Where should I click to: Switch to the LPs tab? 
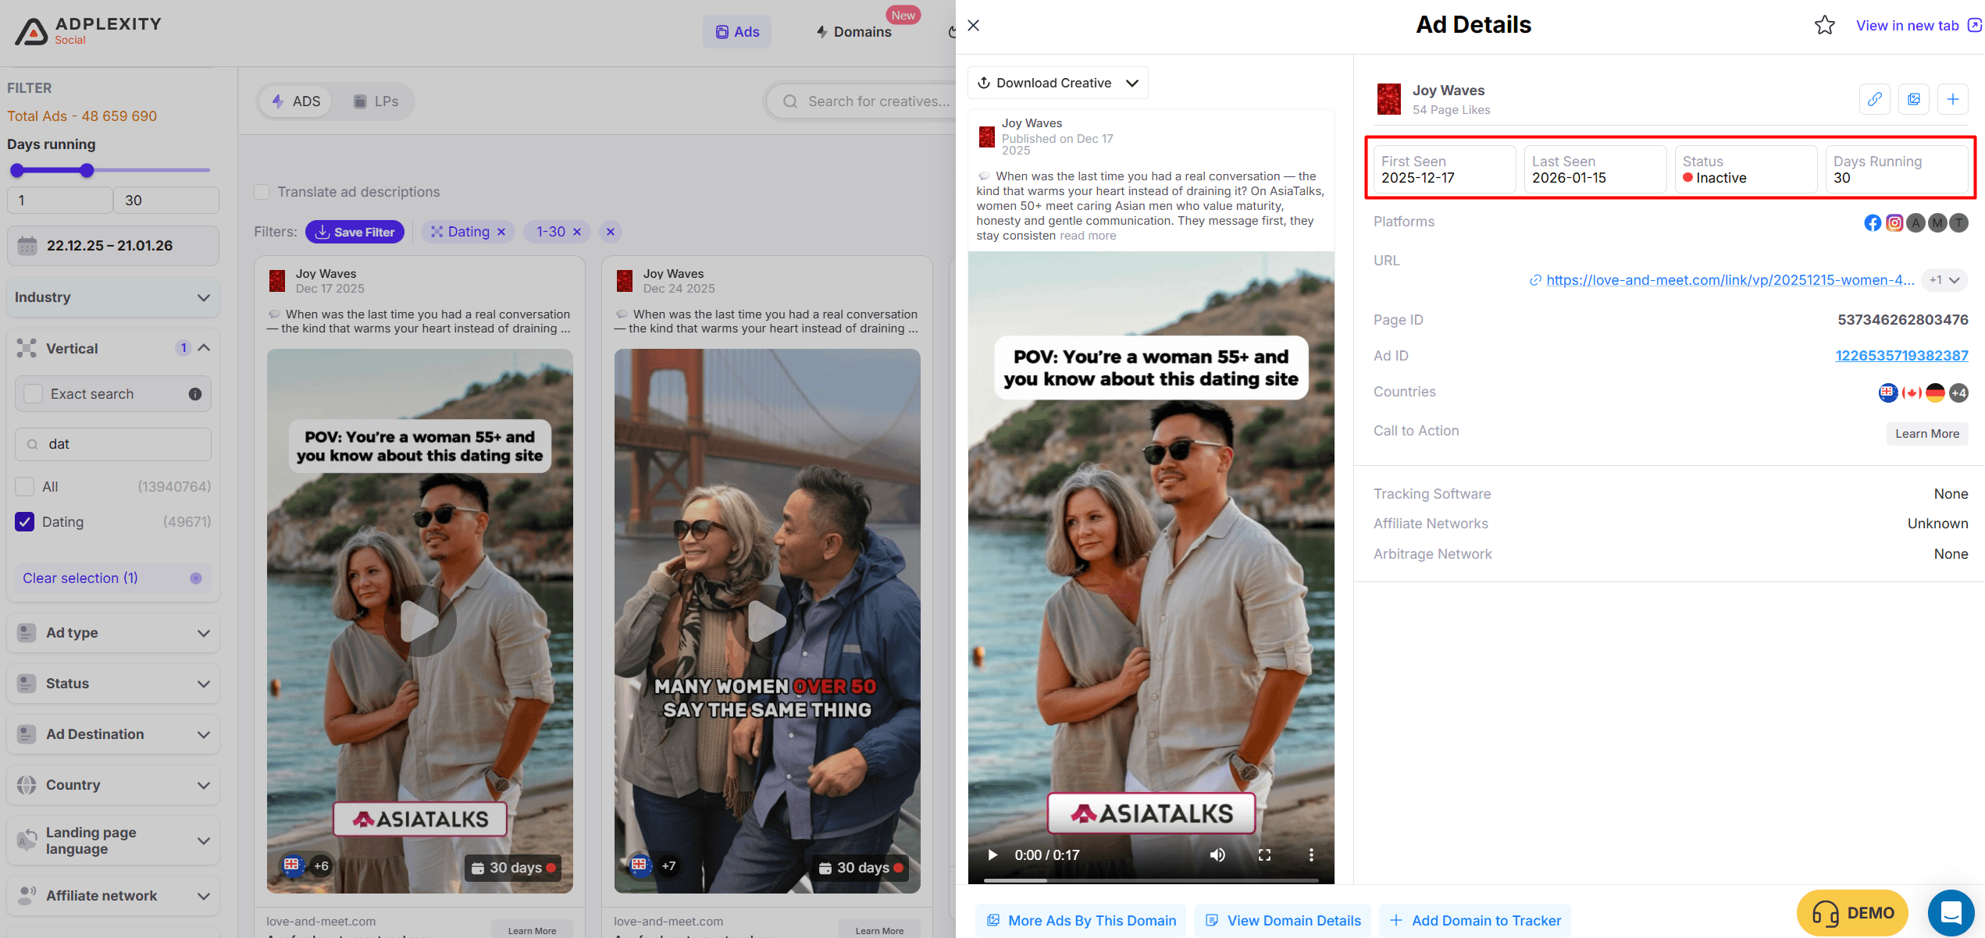376,101
